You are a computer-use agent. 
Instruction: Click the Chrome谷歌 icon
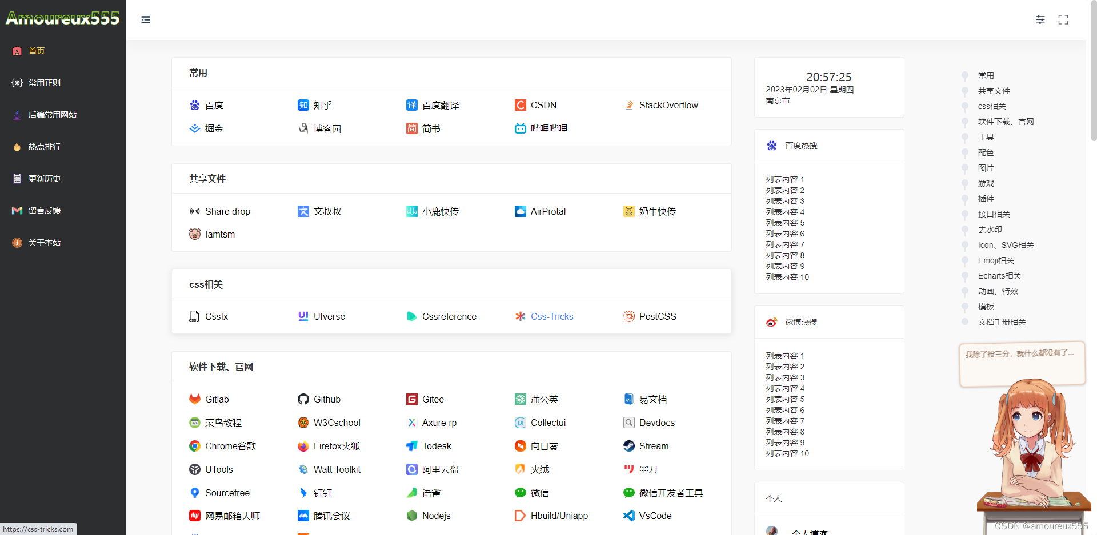(195, 446)
